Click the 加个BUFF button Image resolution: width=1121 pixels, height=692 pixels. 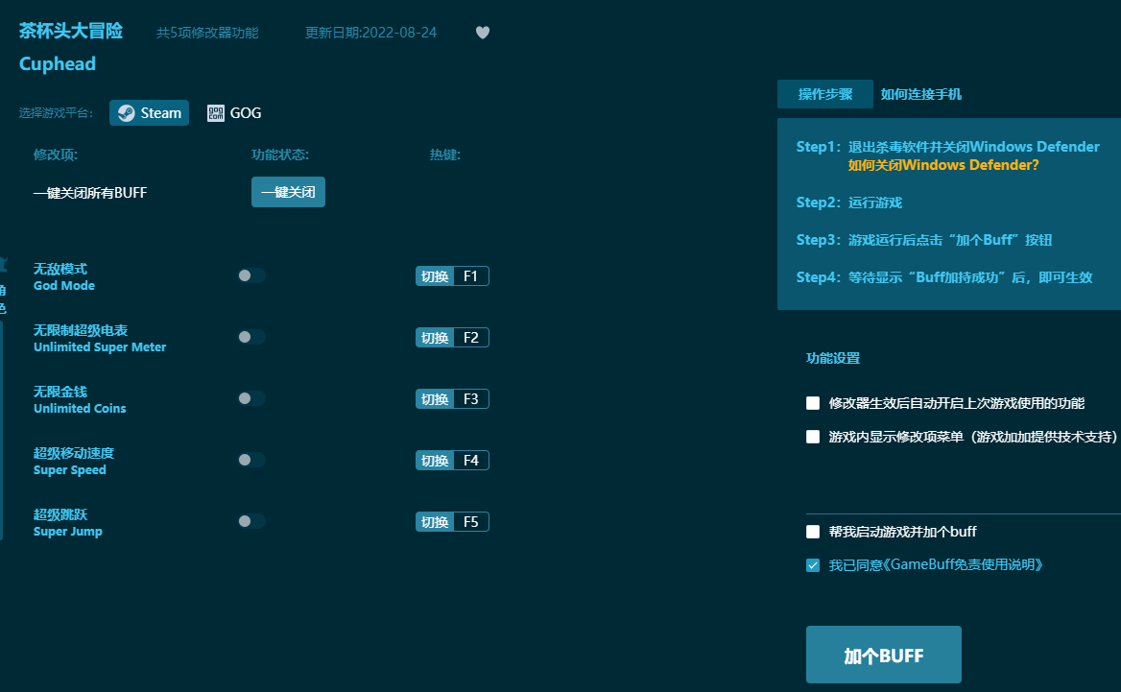pyautogui.click(x=884, y=655)
